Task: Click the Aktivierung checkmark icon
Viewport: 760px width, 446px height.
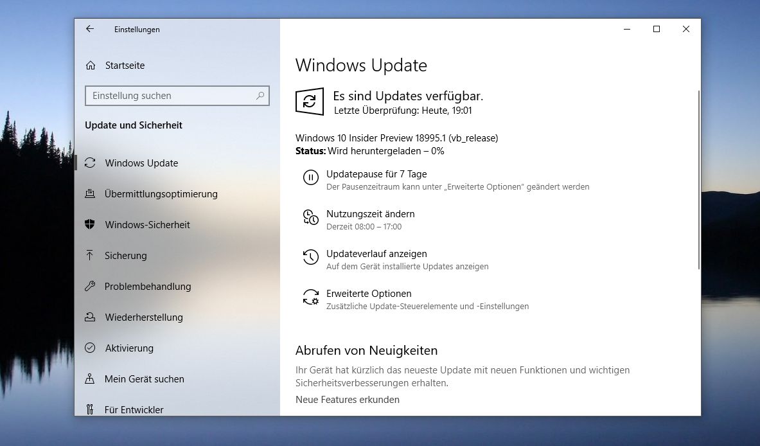Action: (x=90, y=348)
